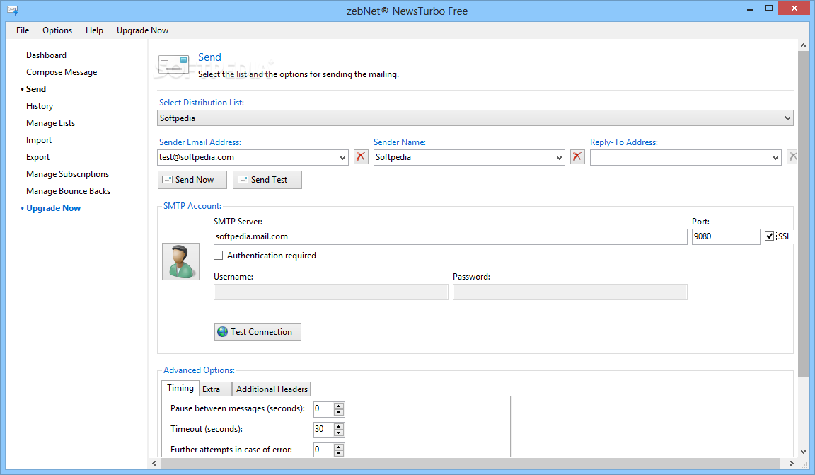Click the Timeout seconds number field
The width and height of the screenshot is (815, 475).
click(x=323, y=429)
